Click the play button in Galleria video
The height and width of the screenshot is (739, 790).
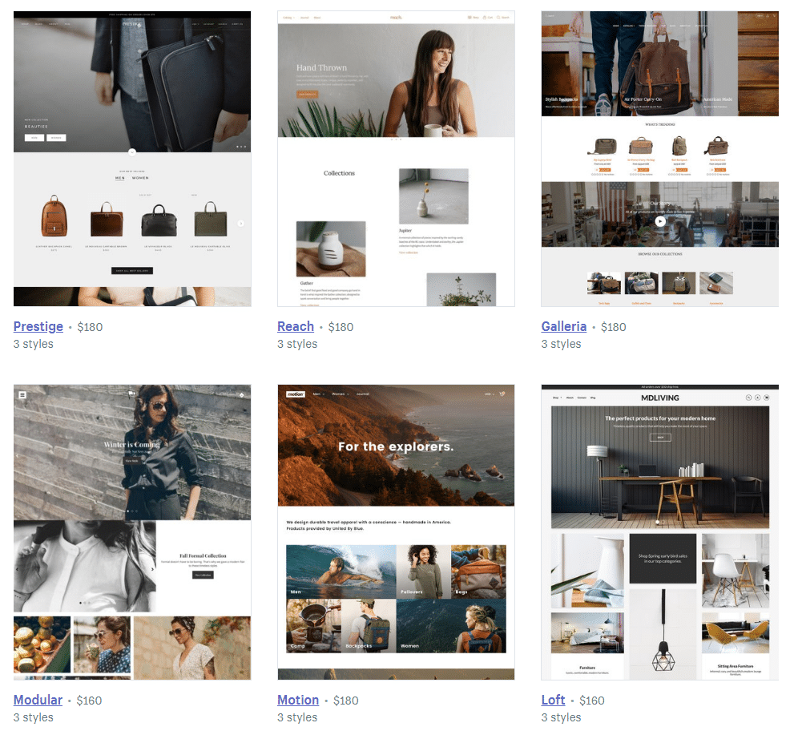coord(659,221)
